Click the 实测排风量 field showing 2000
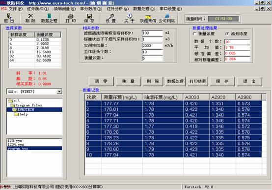Viewport: 272px width, 190px height. point(152,46)
